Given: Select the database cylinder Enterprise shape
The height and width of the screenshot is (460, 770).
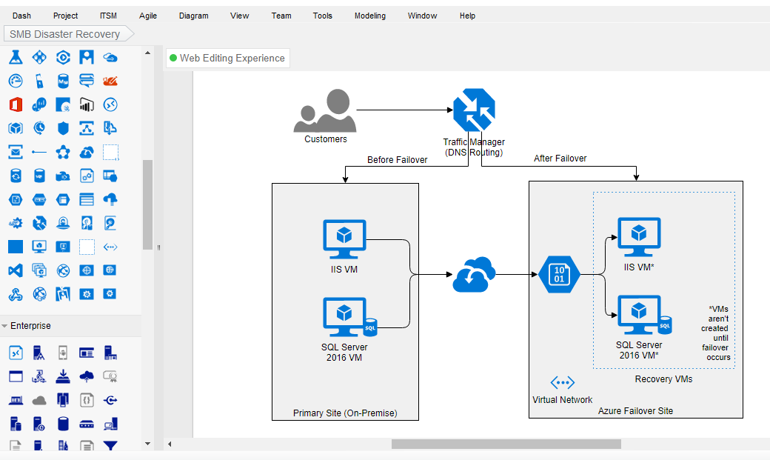Looking at the screenshot, I should coord(63,424).
